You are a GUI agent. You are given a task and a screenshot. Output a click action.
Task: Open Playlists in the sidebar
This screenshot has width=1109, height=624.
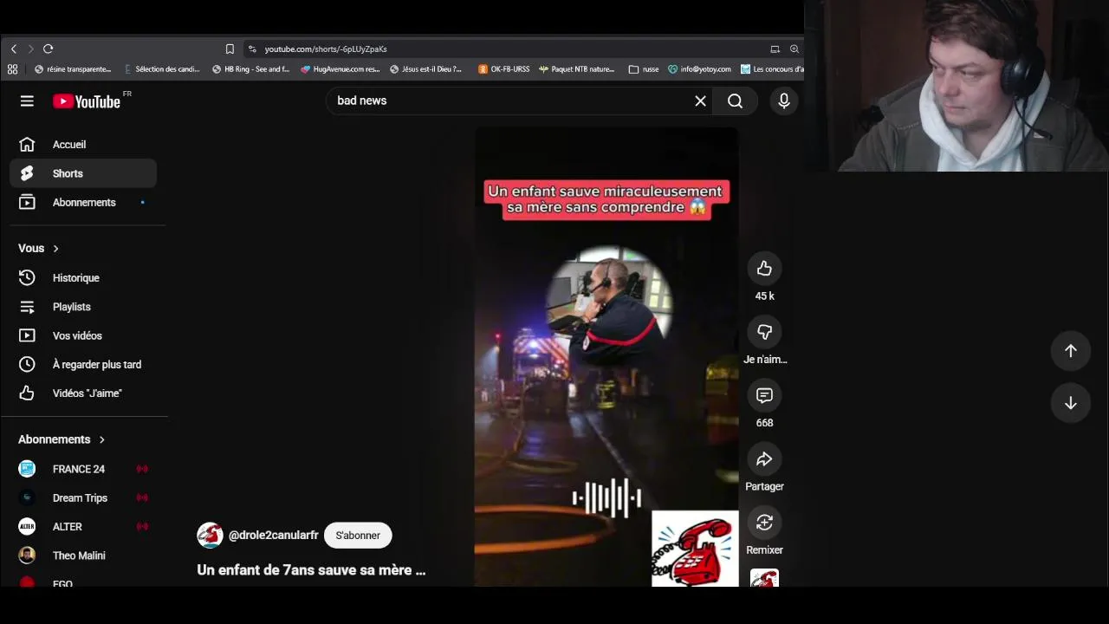point(83,307)
